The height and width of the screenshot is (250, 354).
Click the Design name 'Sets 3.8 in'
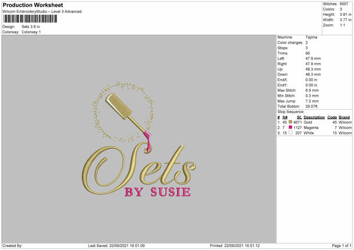click(x=31, y=27)
